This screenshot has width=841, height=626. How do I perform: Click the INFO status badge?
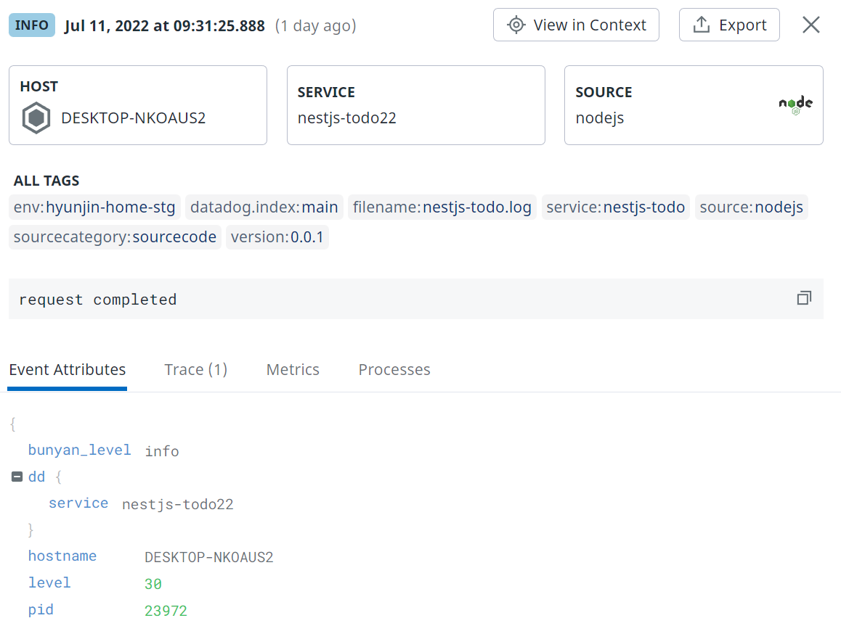coord(32,25)
